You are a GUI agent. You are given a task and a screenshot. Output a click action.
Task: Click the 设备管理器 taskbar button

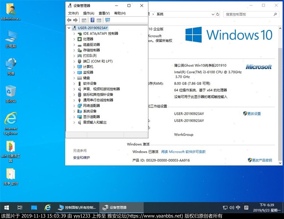(121, 208)
